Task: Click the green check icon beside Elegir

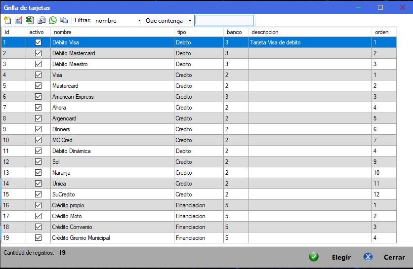Action: click(x=313, y=257)
